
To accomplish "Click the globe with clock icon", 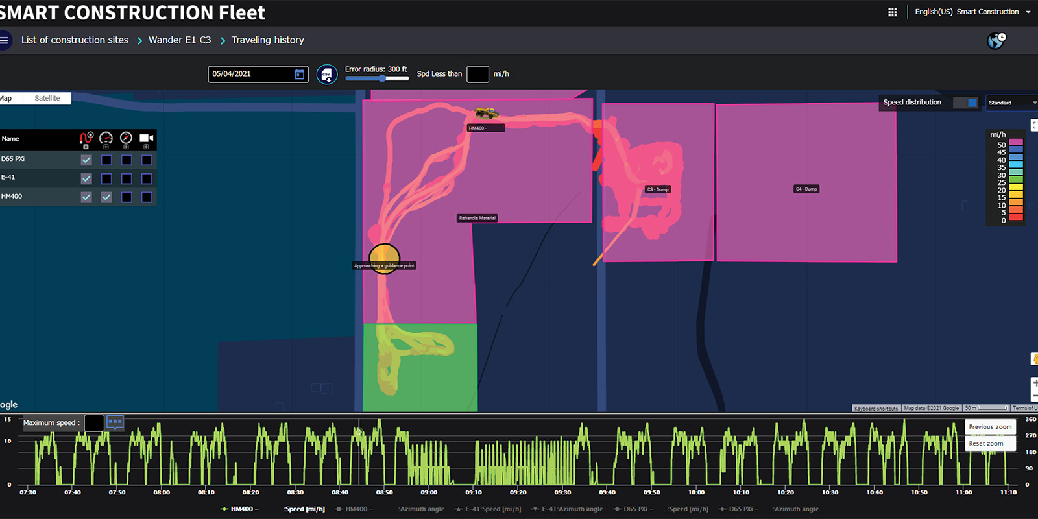I will (x=996, y=41).
